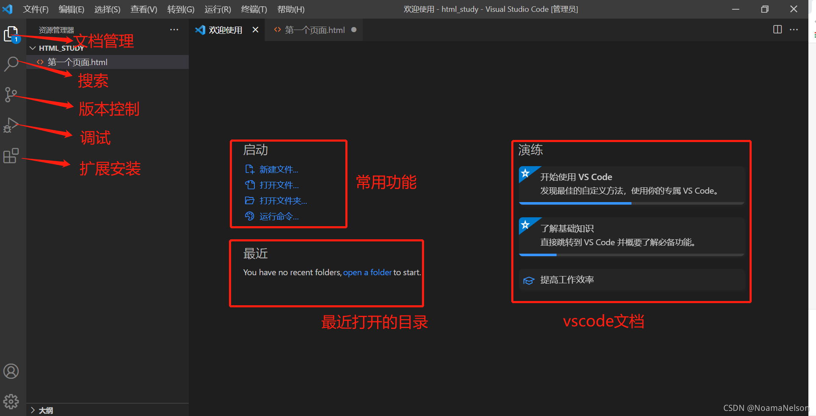Click the 打开文件... link
Image resolution: width=816 pixels, height=416 pixels.
point(279,185)
